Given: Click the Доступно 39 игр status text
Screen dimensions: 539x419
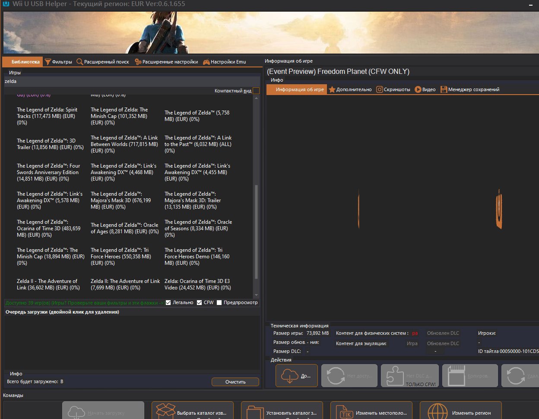Looking at the screenshot, I should pos(84,303).
